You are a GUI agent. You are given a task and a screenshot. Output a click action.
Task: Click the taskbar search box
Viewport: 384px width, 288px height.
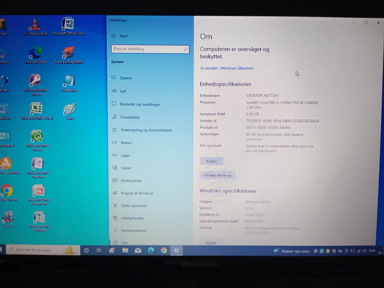(43, 250)
